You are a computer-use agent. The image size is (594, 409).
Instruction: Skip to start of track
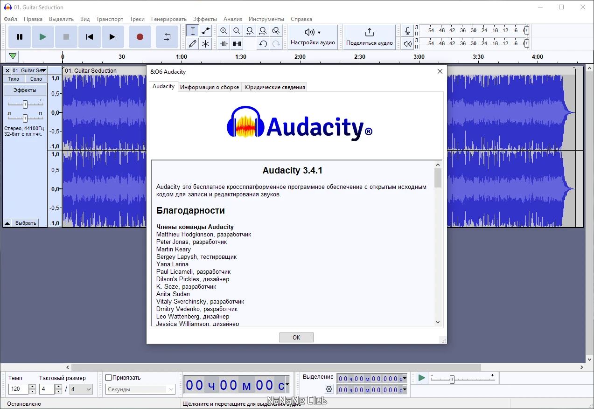(90, 37)
